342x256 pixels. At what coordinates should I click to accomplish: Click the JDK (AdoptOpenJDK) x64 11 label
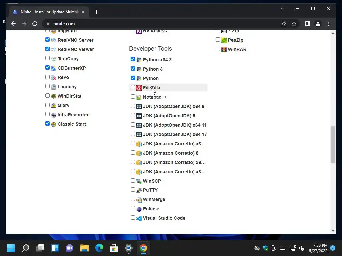point(174,125)
